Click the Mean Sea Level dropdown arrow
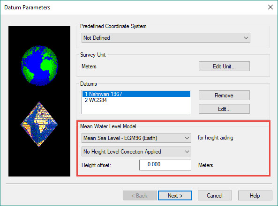Viewport: 278px width, 206px height. point(187,138)
